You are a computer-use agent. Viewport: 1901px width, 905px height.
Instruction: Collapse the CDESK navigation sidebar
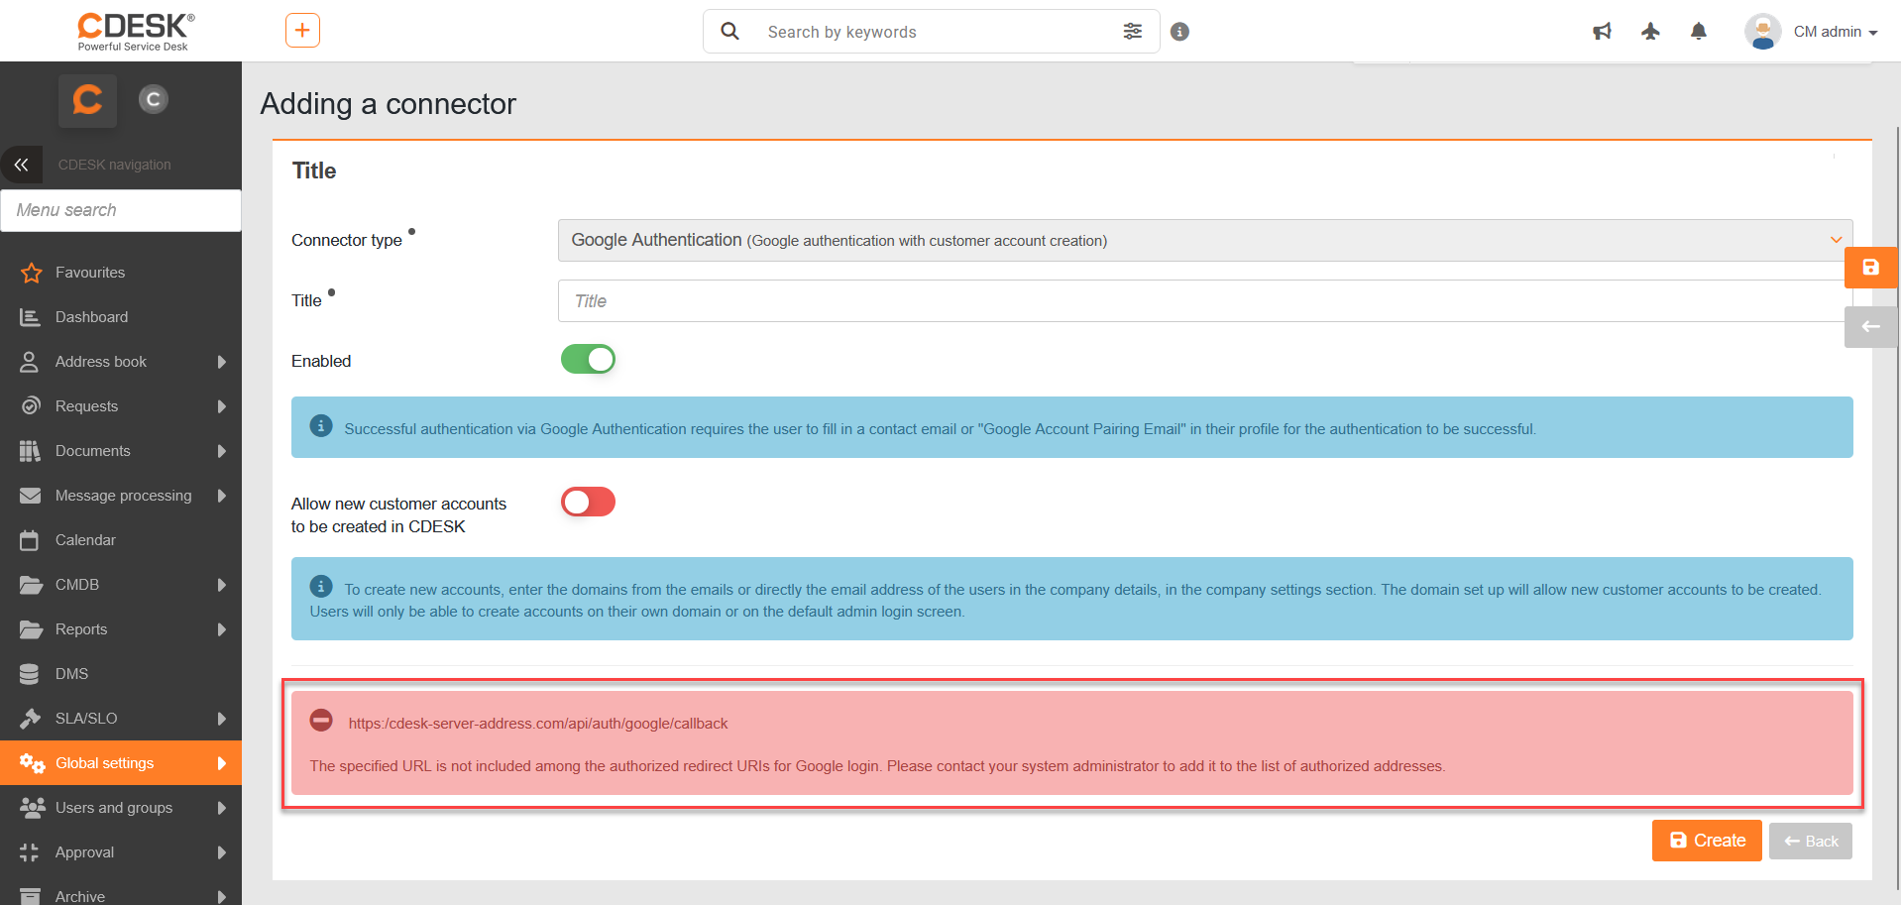[21, 165]
